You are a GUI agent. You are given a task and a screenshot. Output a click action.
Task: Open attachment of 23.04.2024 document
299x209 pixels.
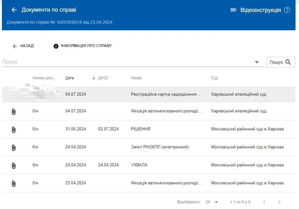coord(14,183)
